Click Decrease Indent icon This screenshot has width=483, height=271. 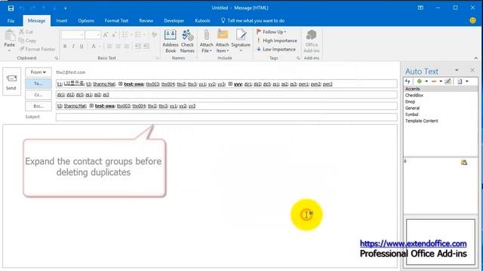click(x=137, y=47)
